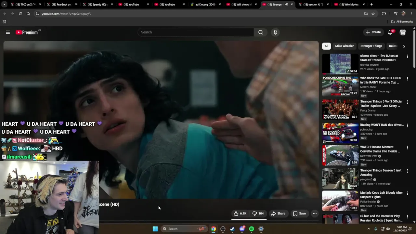
Task: Bookmark this page with star icon
Action: pos(373,14)
